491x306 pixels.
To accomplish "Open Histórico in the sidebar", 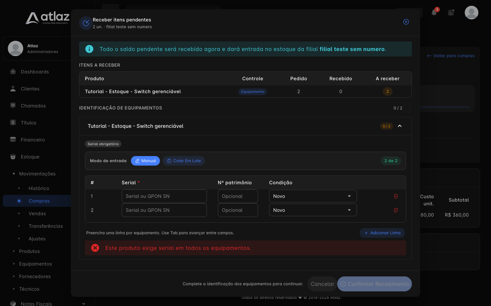I will click(39, 188).
